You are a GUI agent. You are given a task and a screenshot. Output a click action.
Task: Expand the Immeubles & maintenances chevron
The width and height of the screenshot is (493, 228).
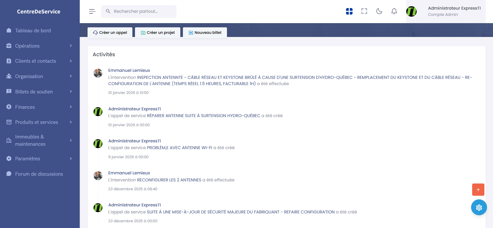point(71,140)
